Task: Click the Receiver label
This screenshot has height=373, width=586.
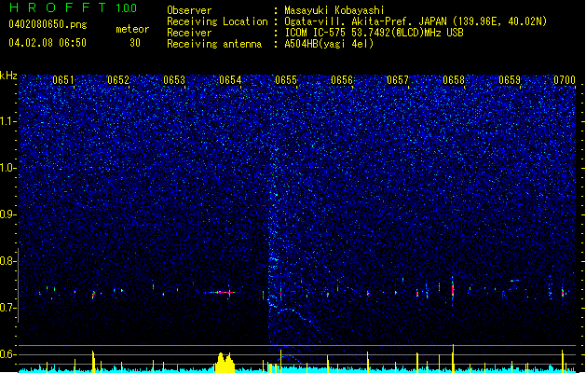Action: point(189,33)
